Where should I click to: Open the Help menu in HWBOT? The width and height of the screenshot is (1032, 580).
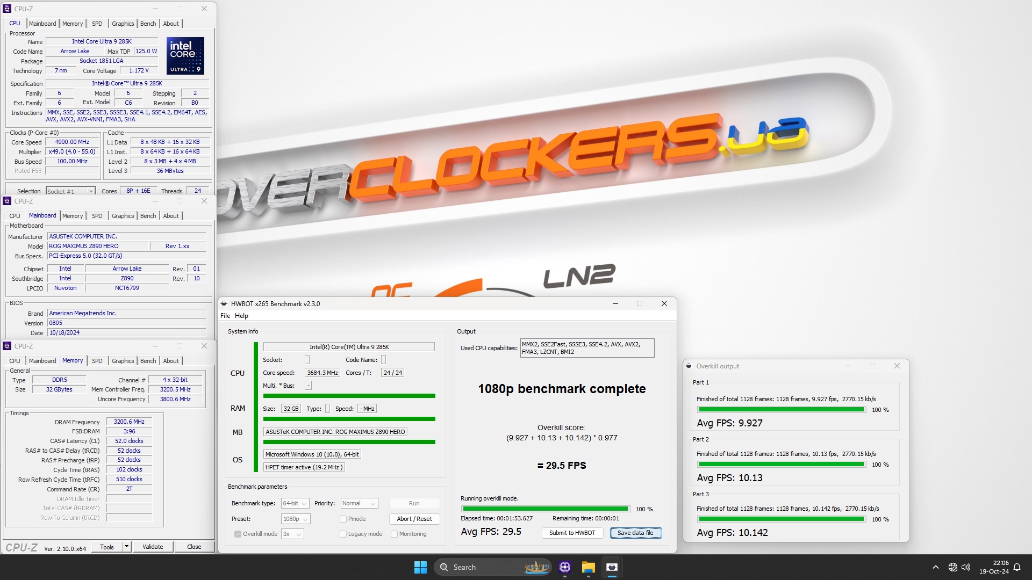coord(241,316)
